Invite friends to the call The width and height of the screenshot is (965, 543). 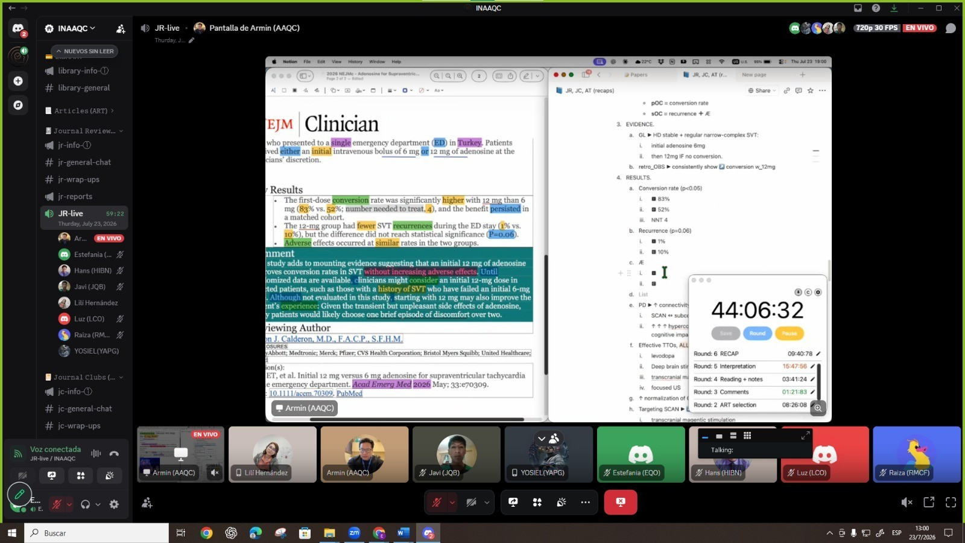[147, 503]
